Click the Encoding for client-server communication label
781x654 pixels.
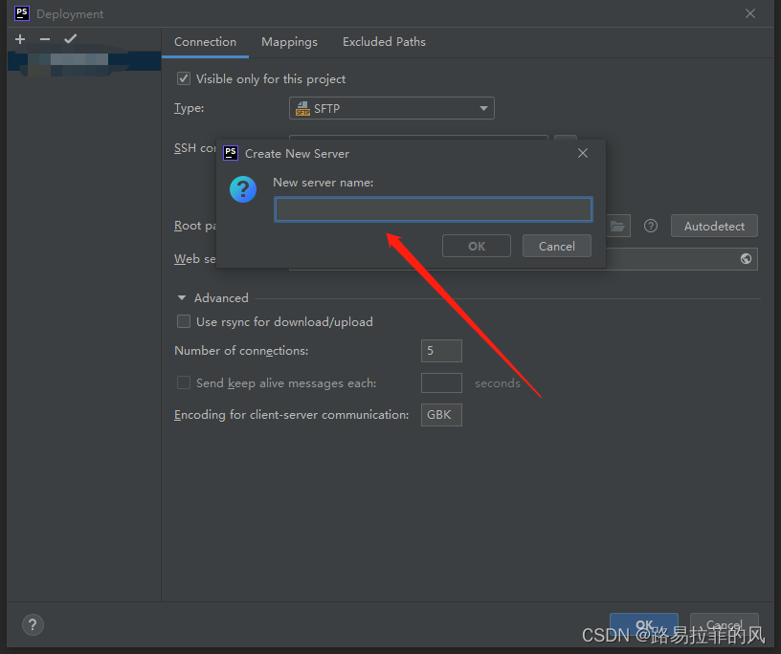tap(291, 415)
